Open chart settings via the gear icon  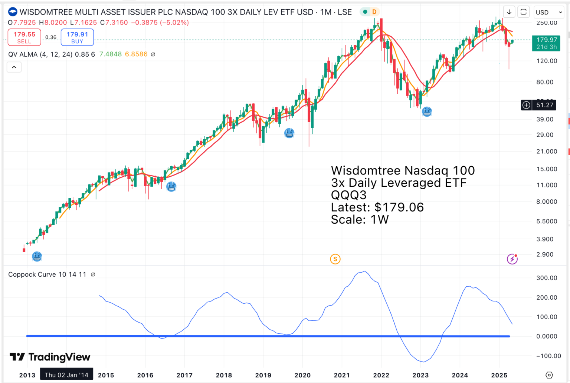pyautogui.click(x=549, y=374)
